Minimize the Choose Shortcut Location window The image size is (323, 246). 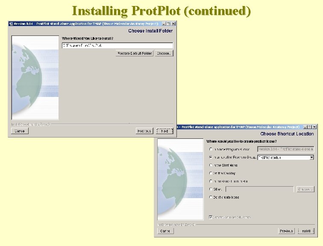pyautogui.click(x=305, y=127)
